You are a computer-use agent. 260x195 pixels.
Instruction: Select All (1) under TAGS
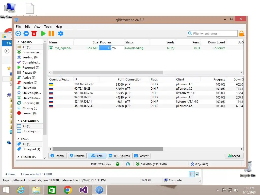29,144
